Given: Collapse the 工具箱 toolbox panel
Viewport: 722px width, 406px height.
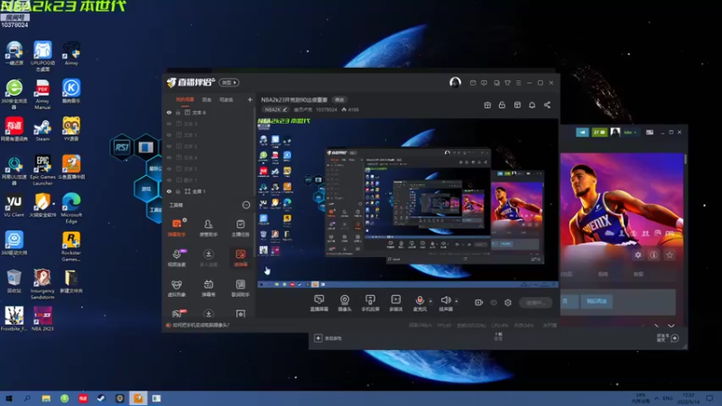Looking at the screenshot, I should 246,205.
